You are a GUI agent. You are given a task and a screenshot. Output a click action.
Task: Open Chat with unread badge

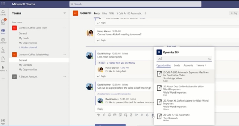tap(3, 22)
